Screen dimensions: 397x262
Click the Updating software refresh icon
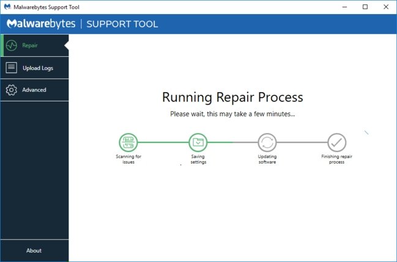coord(267,143)
